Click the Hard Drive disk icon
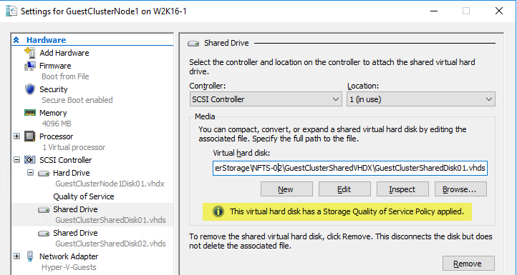517x275 pixels. tap(44, 173)
